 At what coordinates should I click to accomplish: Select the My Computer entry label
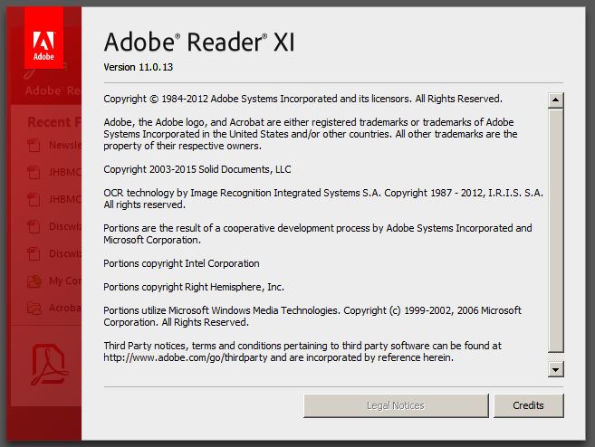tap(65, 281)
